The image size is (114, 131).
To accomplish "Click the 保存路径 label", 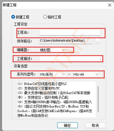I will coord(24,41).
